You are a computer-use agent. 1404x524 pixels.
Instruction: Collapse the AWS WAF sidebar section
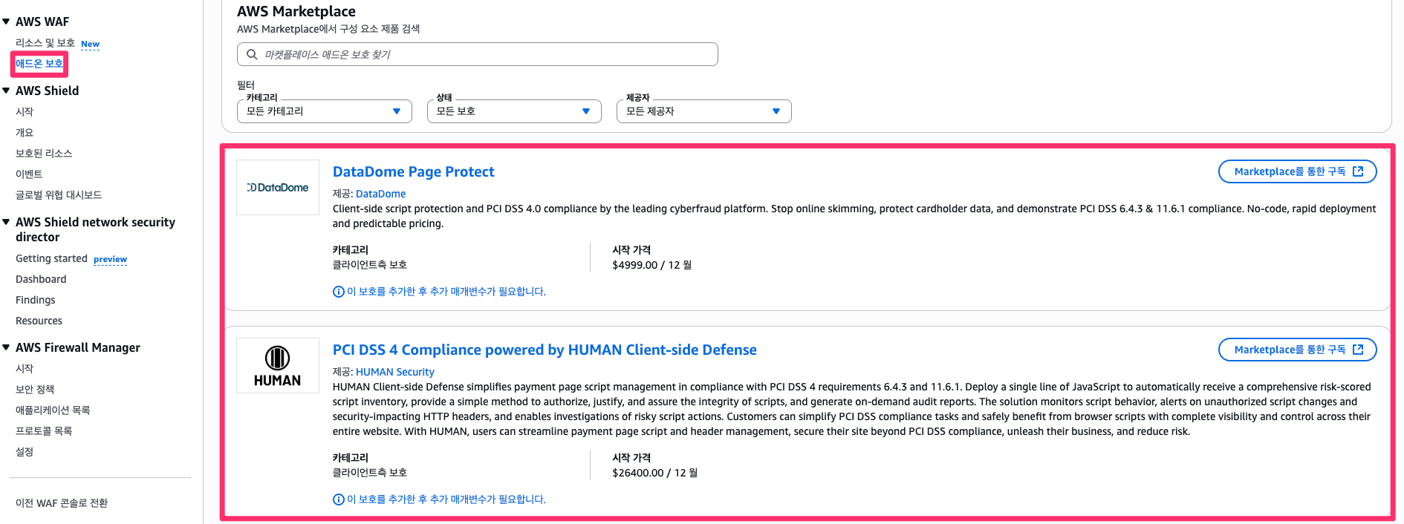(x=6, y=22)
